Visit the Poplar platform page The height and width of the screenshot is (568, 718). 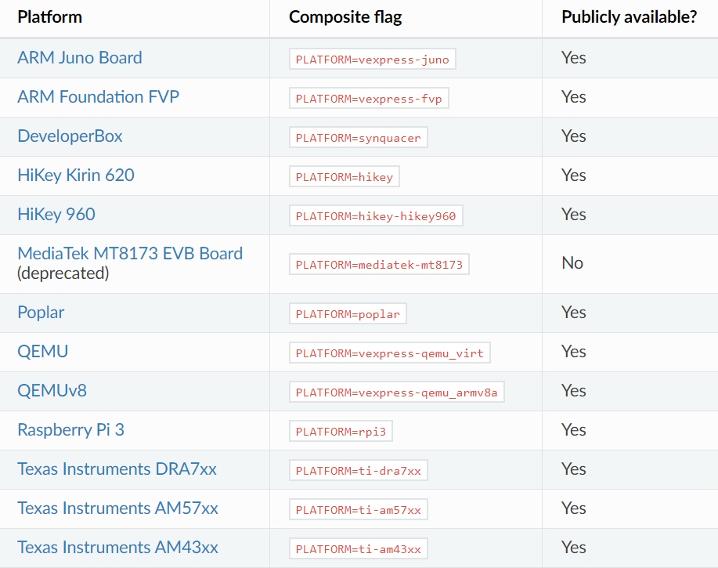(x=40, y=312)
